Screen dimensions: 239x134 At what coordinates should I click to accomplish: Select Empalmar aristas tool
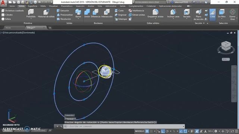[155, 13]
